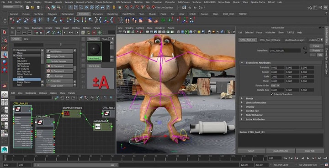
Task: Expand the Extra Attributes section
Action: click(242, 119)
